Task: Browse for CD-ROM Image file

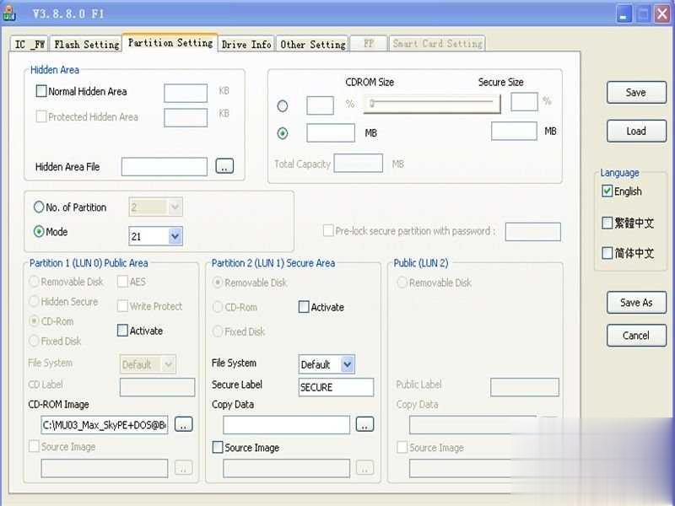Action: (x=183, y=424)
